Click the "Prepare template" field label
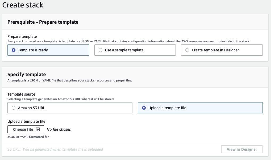The width and height of the screenshot is (271, 160). (x=22, y=36)
